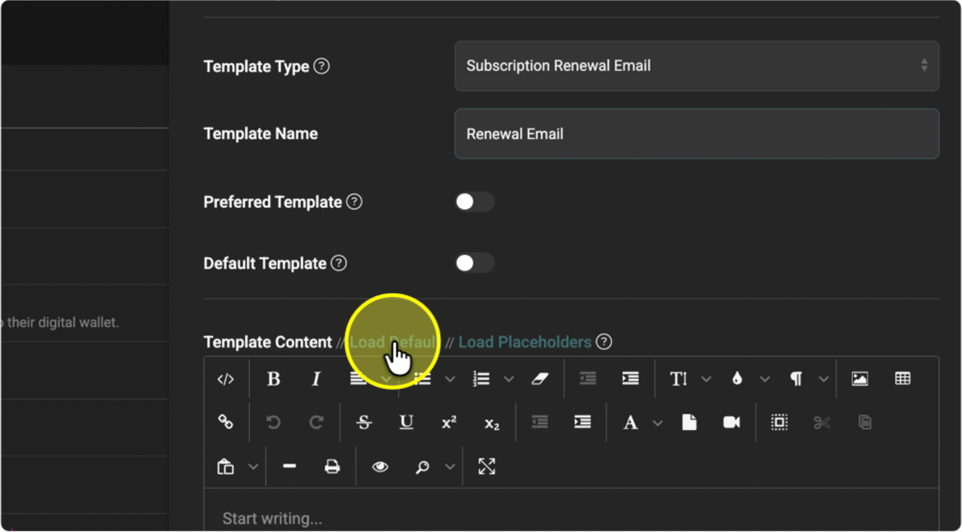Image resolution: width=962 pixels, height=532 pixels.
Task: Expand the ordered list style chevron
Action: (x=509, y=379)
